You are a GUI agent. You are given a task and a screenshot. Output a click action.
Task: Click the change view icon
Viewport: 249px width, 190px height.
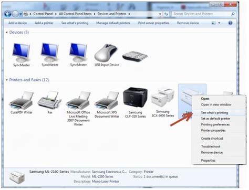pyautogui.click(x=214, y=23)
